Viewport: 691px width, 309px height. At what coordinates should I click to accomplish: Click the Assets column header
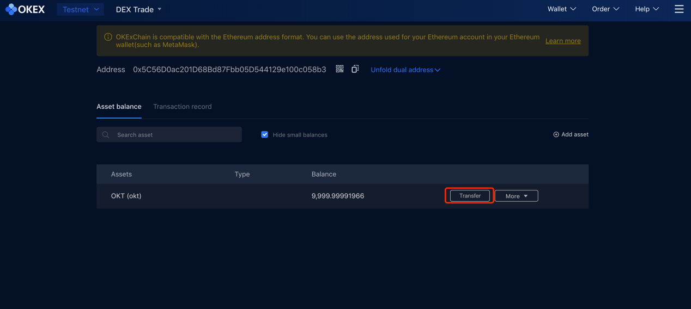122,174
